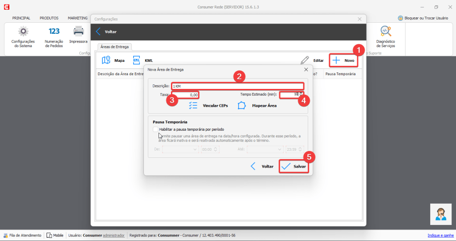The image size is (456, 241).
Task: Click the Numeração de Pedidos icon
Action: [x=54, y=31]
